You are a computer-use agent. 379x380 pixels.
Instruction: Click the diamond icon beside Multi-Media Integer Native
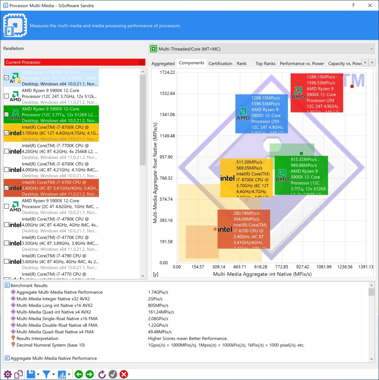tap(13, 299)
